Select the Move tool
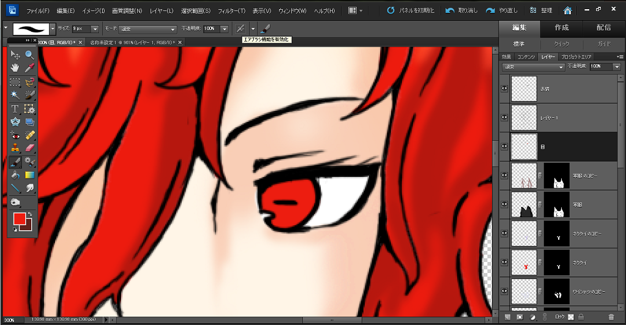The height and width of the screenshot is (325, 626). pyautogui.click(x=15, y=54)
